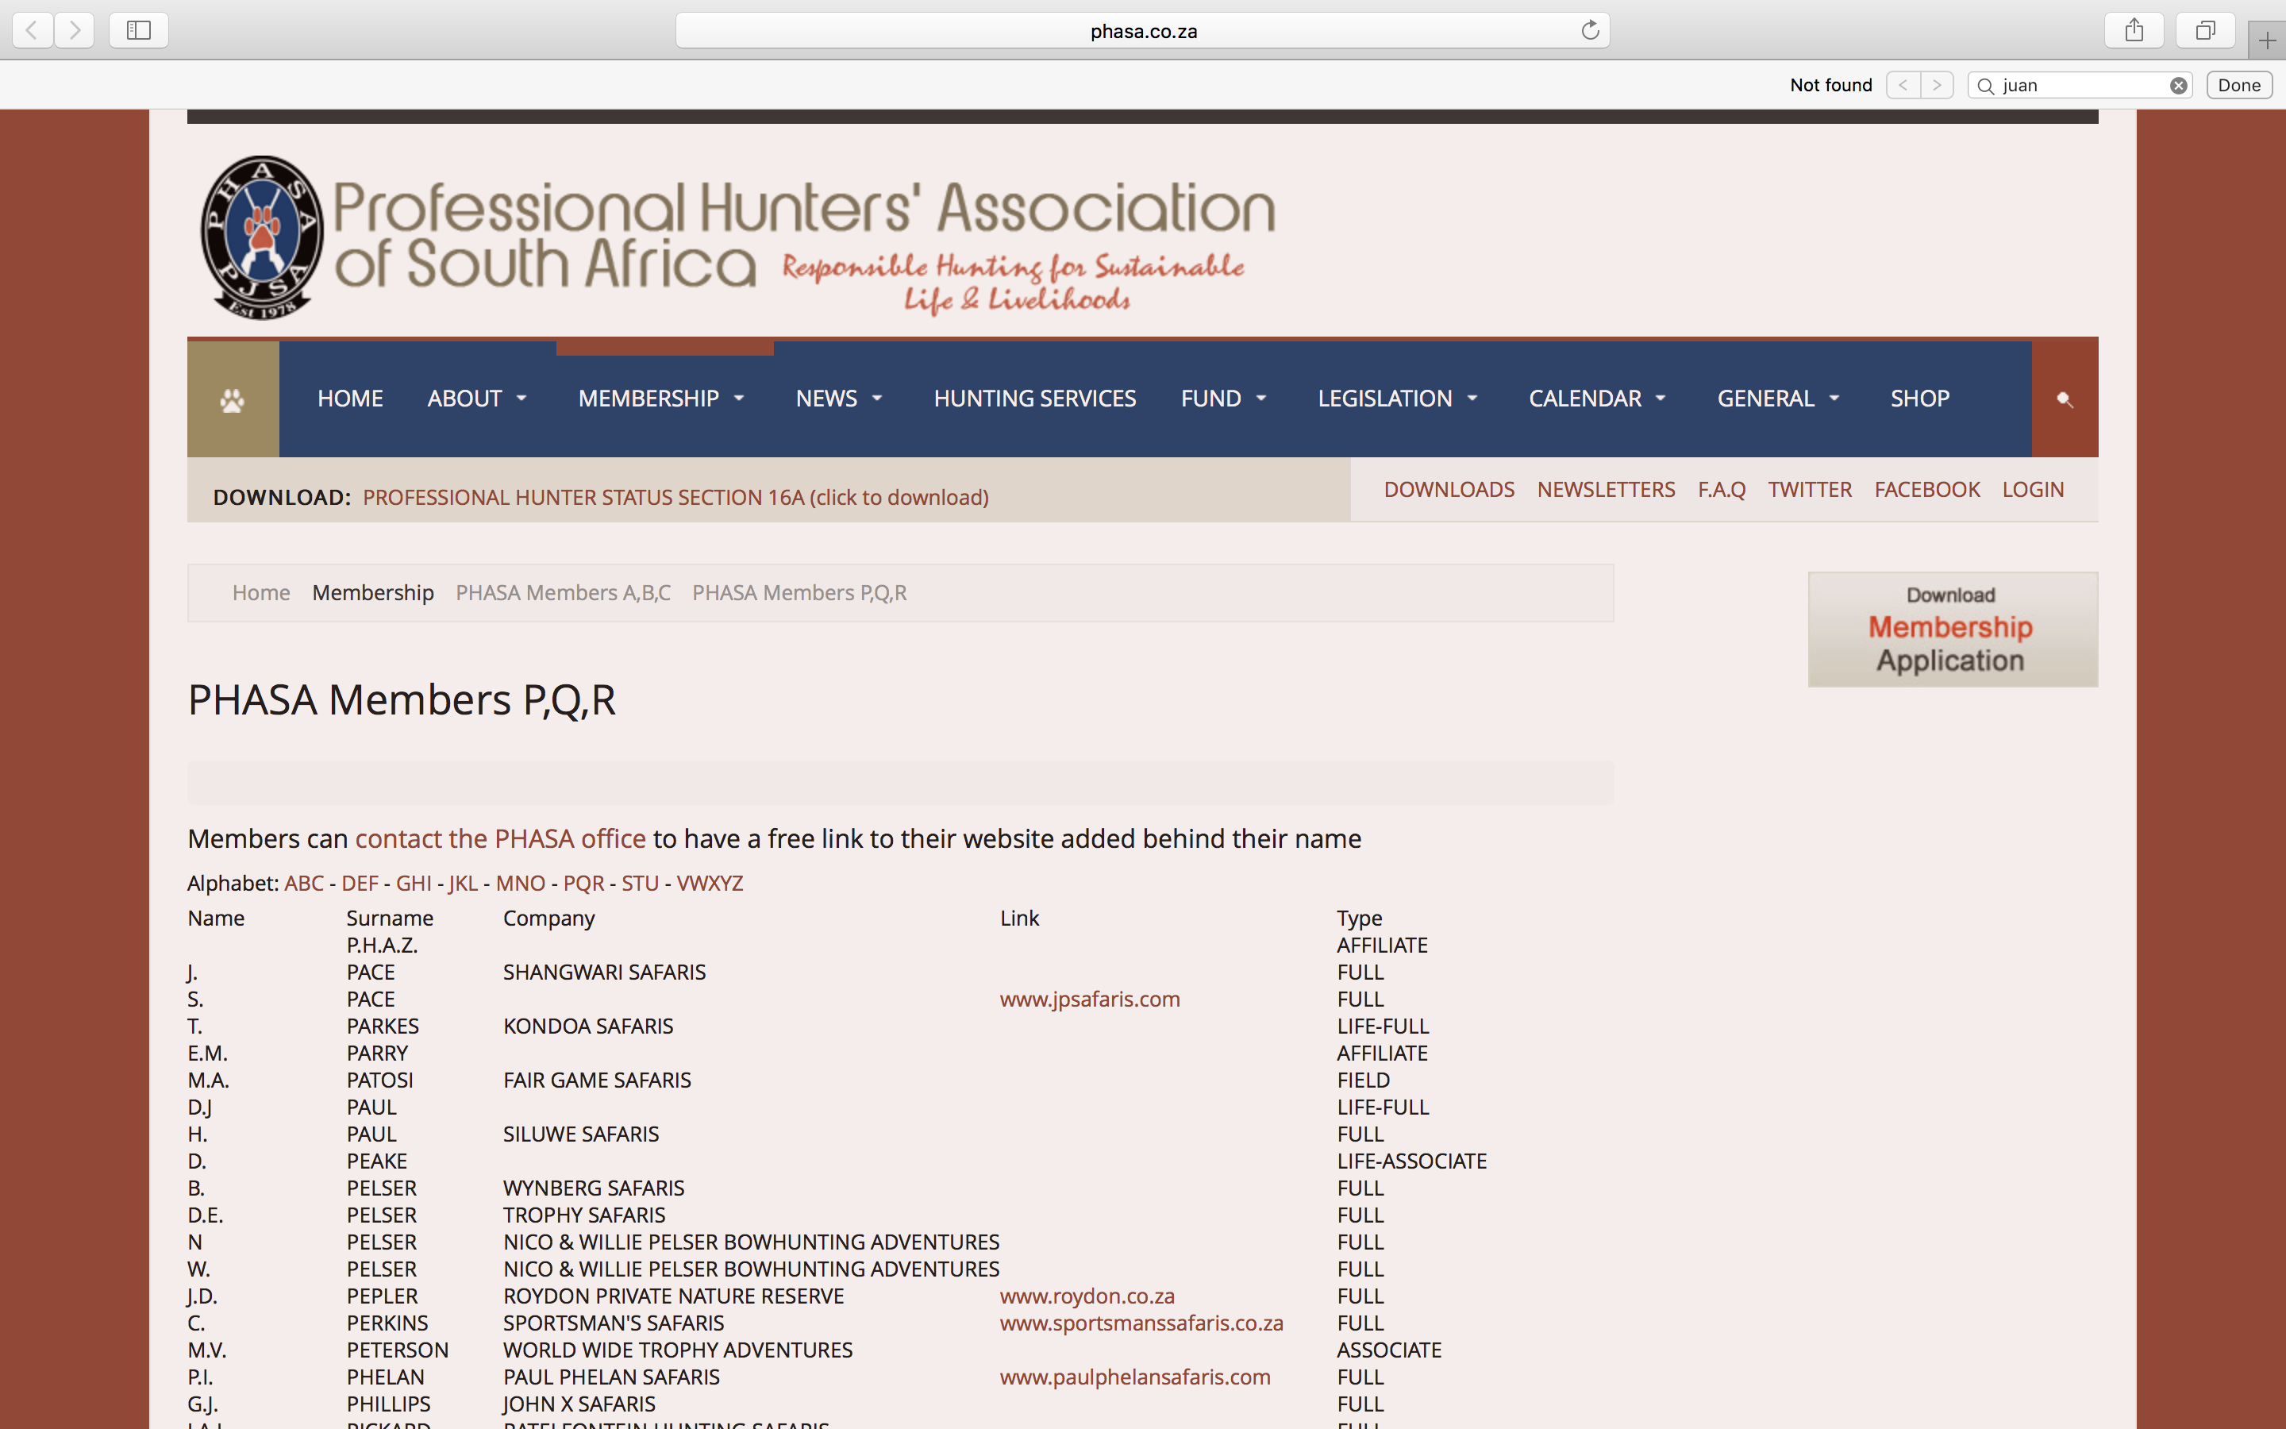Screen dimensions: 2286x1429
Task: Select the PQR alphabet link
Action: point(583,884)
